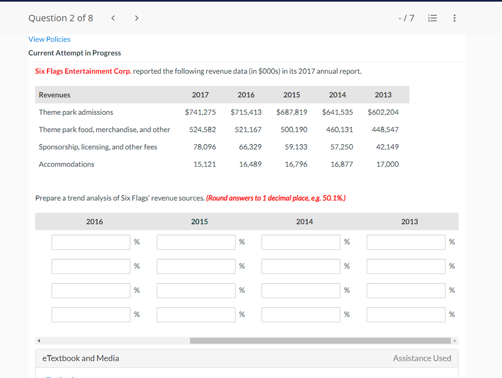Select the top 2013 percentage input field
The image size is (502, 378).
[x=406, y=242]
